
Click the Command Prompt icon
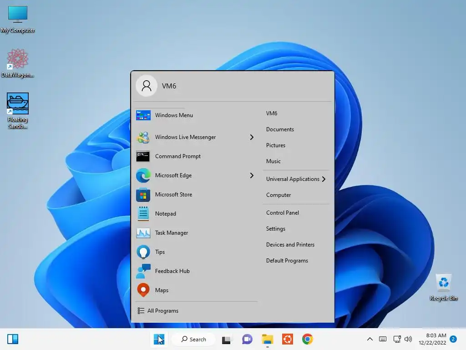tap(143, 156)
